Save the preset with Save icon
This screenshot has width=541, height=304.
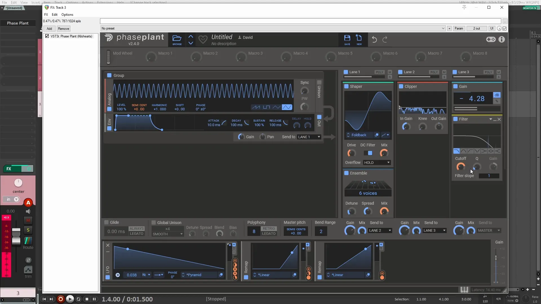(x=347, y=39)
